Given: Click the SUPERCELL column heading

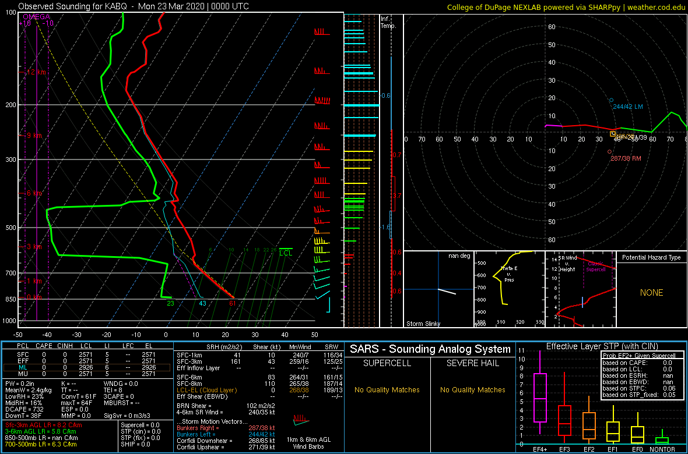Looking at the screenshot, I should click(x=388, y=363).
